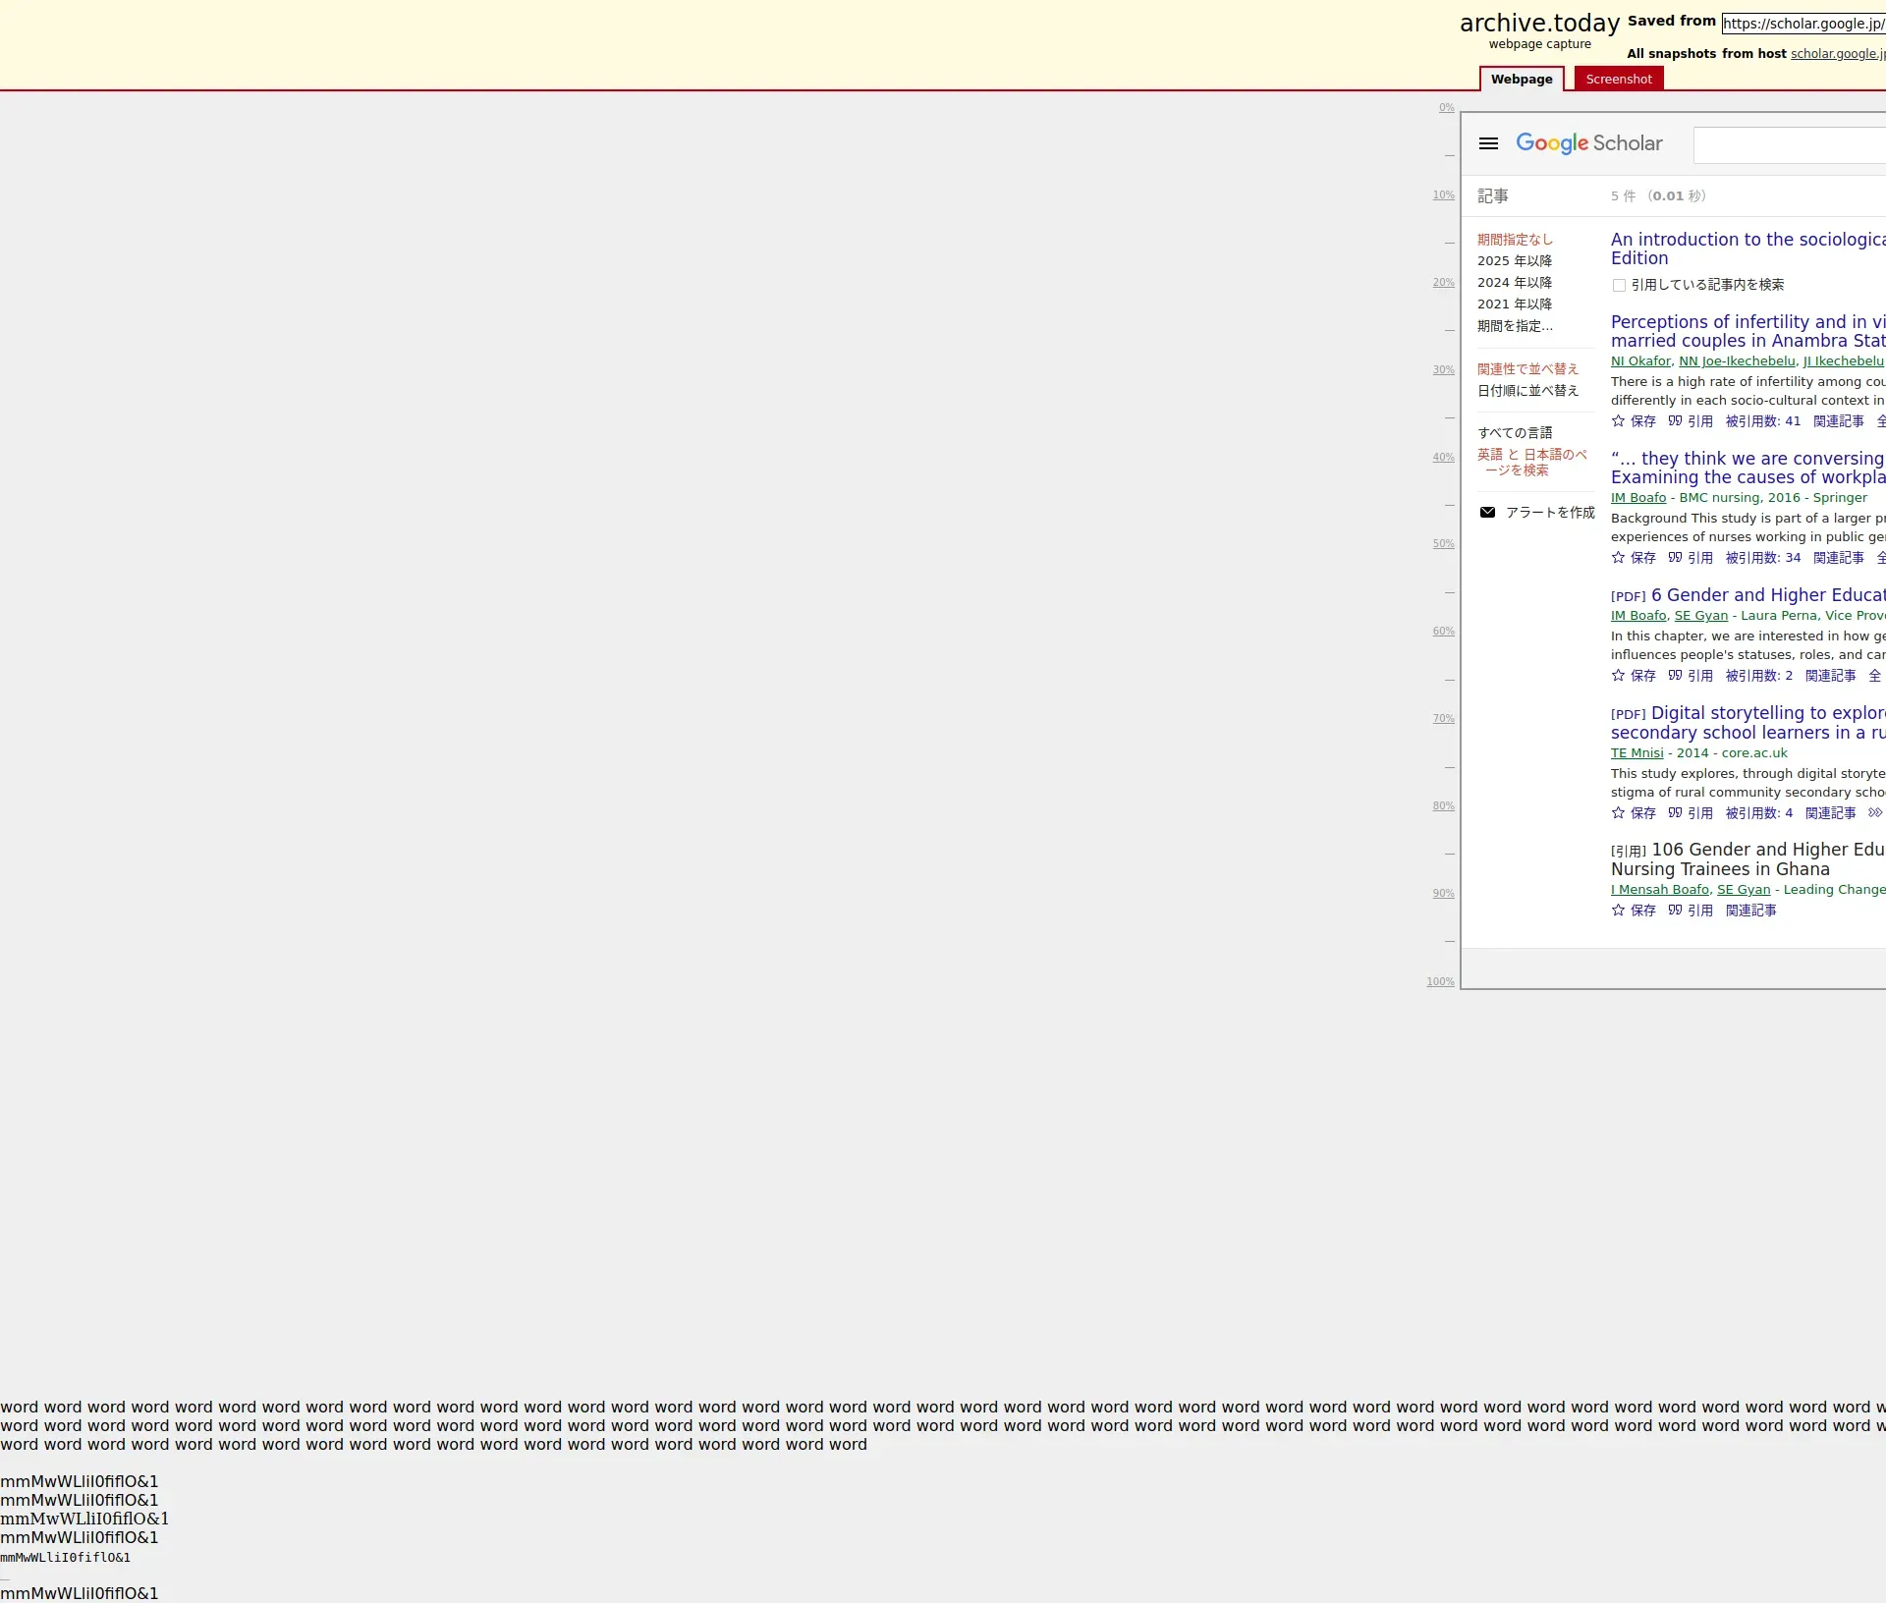Click the double-chevron more icon on Digital storytelling result

[x=1874, y=813]
